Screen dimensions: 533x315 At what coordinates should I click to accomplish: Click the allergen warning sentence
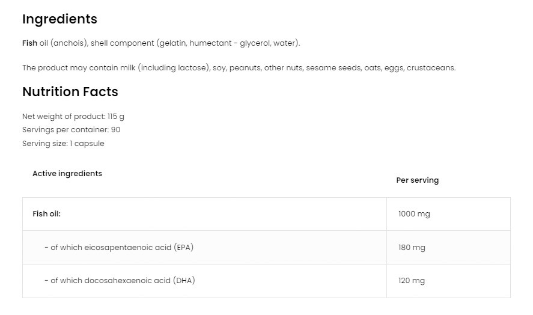pyautogui.click(x=239, y=68)
